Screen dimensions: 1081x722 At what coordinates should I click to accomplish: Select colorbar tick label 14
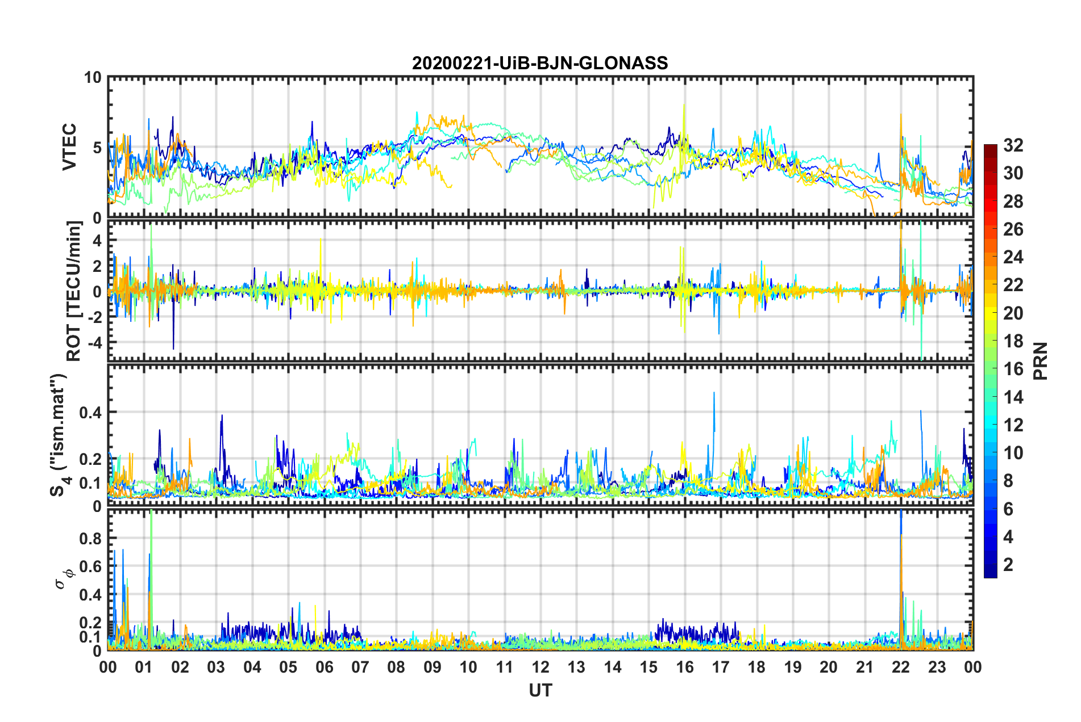point(1013,397)
